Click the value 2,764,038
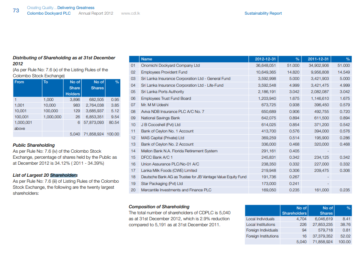364x254 pixels. pos(95,105)
